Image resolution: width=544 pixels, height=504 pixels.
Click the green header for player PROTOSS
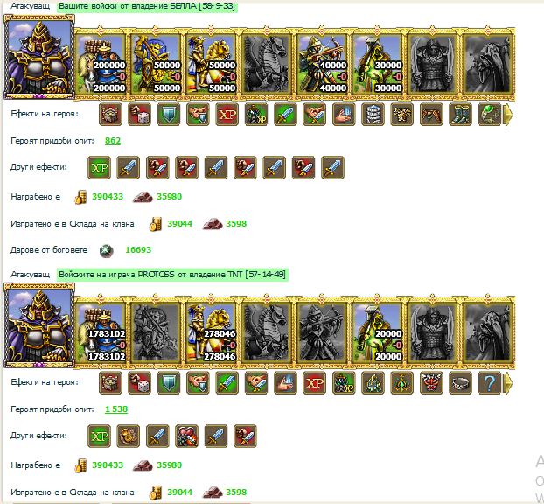(x=172, y=275)
